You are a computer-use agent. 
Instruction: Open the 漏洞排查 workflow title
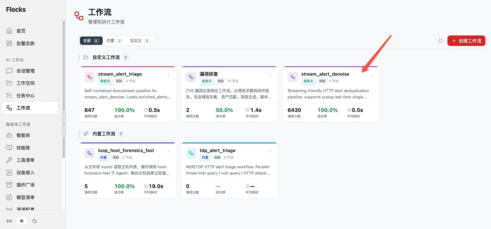(209, 74)
